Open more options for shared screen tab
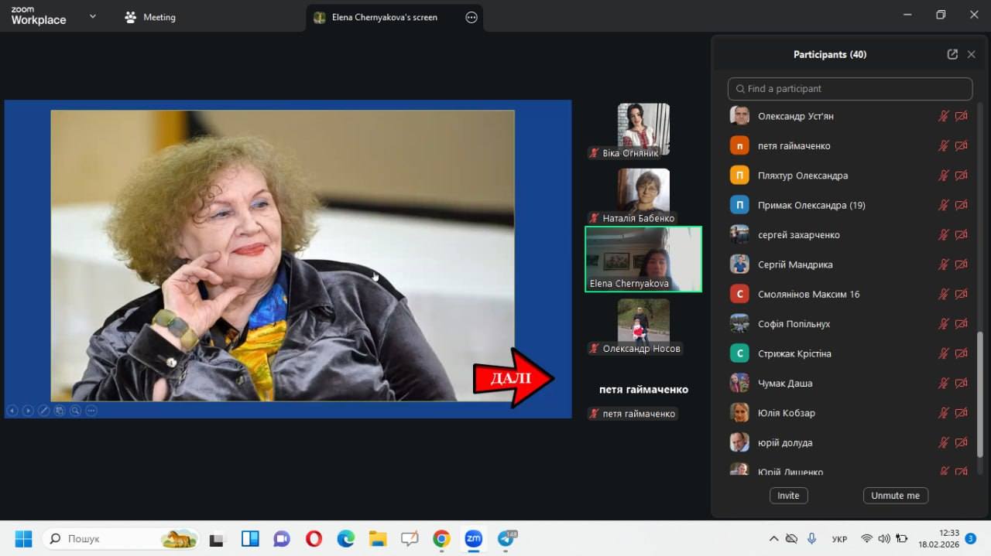The image size is (991, 556). pos(471,17)
